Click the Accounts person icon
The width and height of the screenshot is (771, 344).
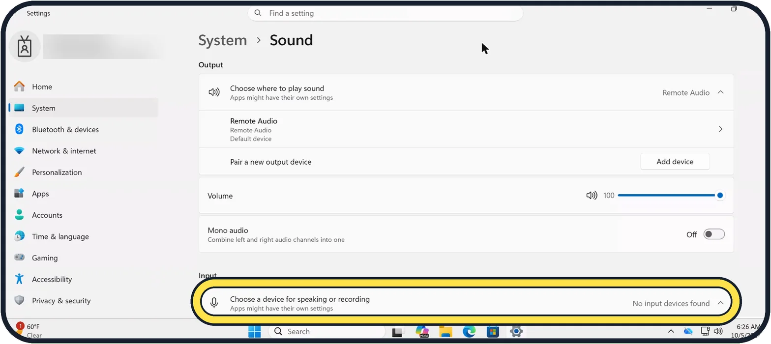[x=19, y=215]
